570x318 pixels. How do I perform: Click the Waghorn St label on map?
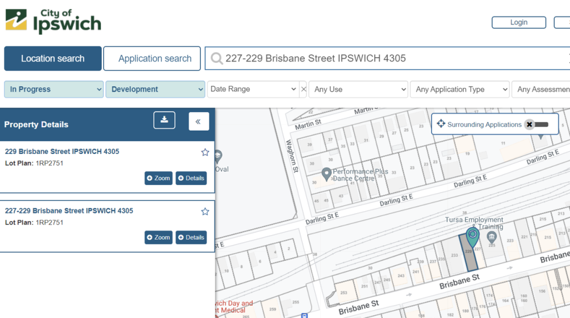[x=292, y=156]
